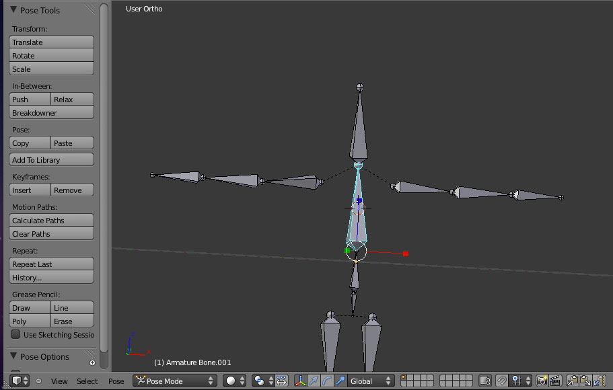Select the rotate manipulator arc icon
The height and width of the screenshot is (390, 613).
click(x=327, y=381)
